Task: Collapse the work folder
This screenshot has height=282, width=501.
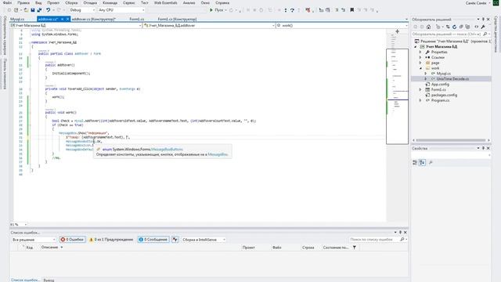Action: click(420, 68)
